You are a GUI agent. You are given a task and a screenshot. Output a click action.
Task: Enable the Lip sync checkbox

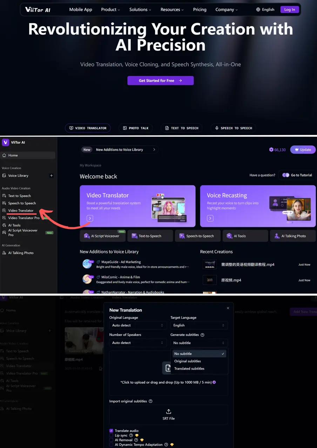[x=111, y=435]
